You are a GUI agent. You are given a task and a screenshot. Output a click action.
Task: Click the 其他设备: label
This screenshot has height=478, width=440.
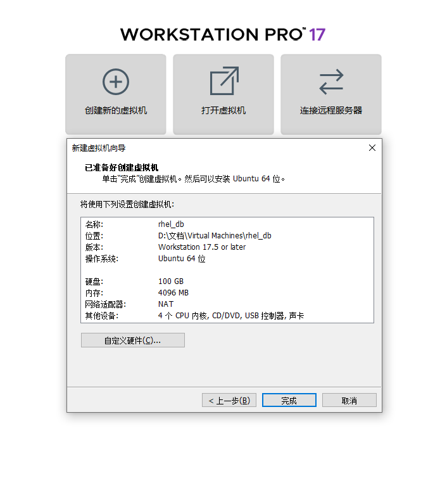[x=102, y=316]
